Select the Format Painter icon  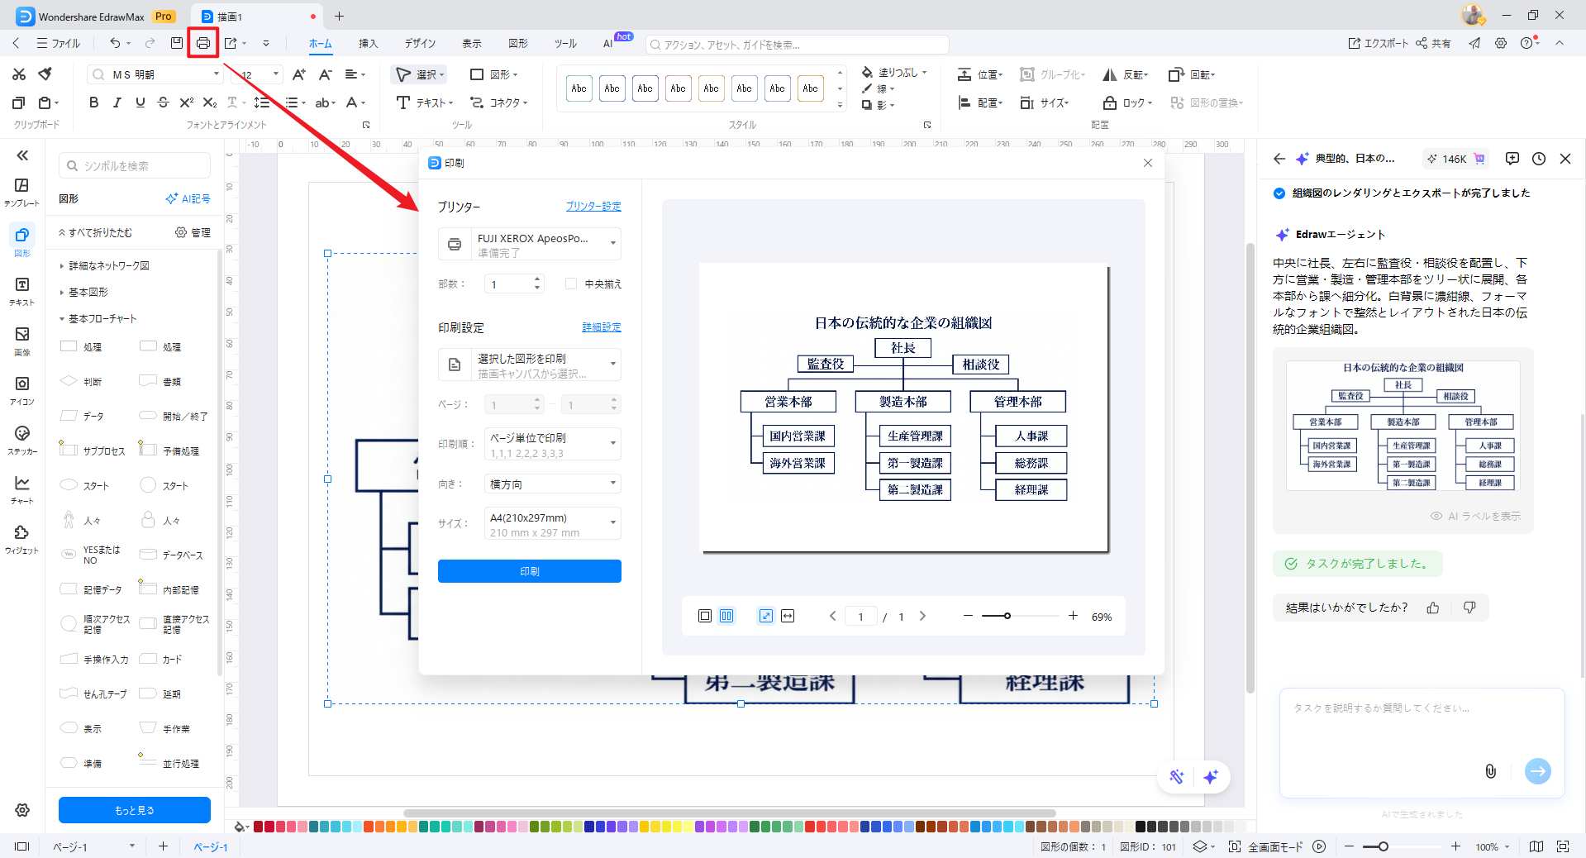click(x=45, y=74)
